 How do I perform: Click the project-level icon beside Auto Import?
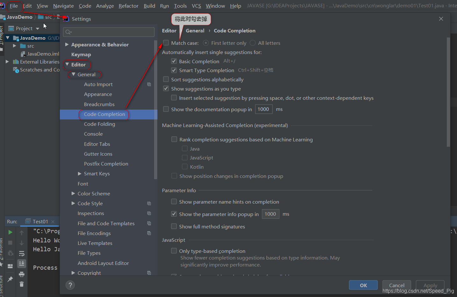tap(149, 84)
